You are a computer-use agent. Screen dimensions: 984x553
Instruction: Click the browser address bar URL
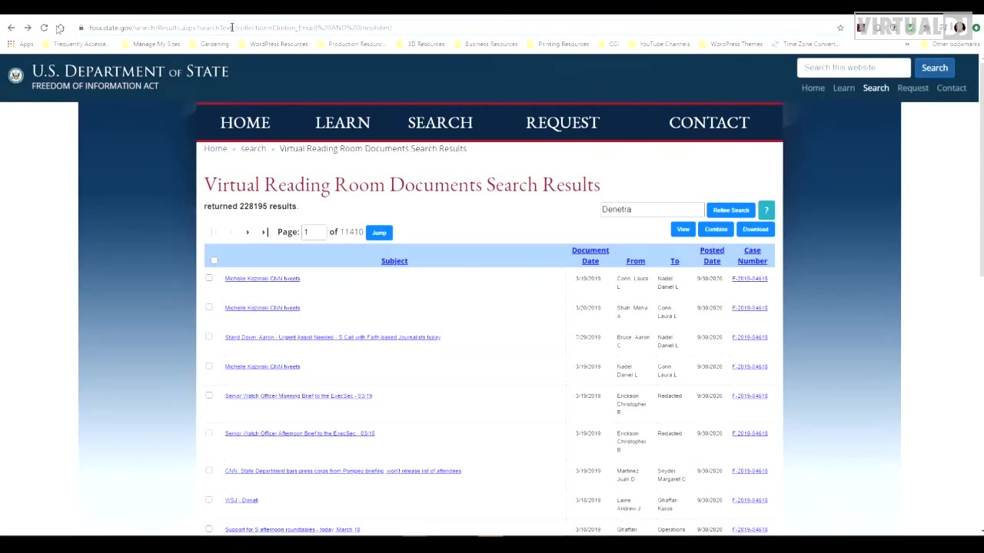pyautogui.click(x=241, y=28)
